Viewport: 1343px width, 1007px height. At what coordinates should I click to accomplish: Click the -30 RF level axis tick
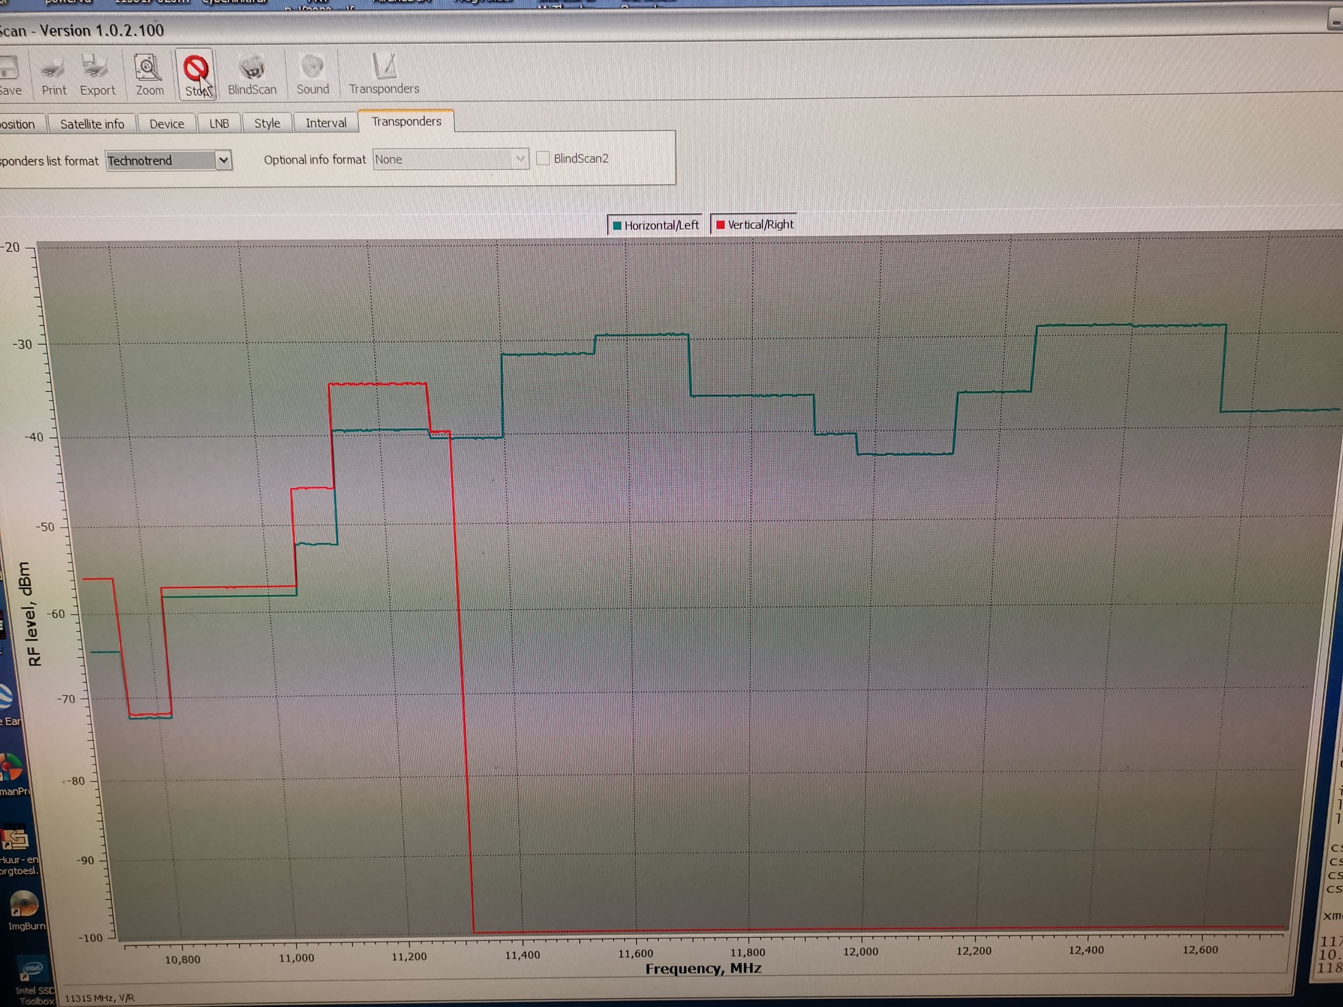[x=22, y=344]
